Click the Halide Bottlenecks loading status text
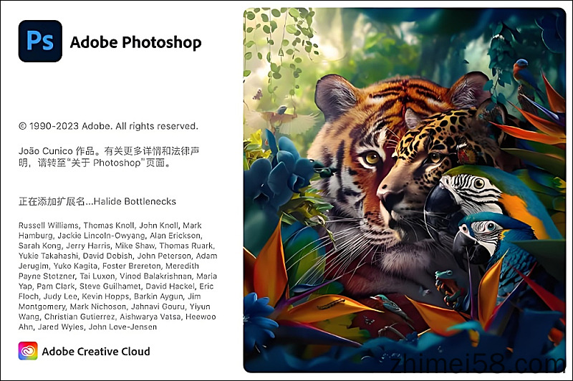The image size is (573, 381). tap(97, 201)
